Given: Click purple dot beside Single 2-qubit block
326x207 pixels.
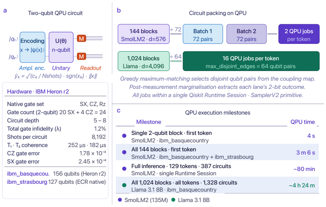Looking at the screenshot, I should 124,136.
